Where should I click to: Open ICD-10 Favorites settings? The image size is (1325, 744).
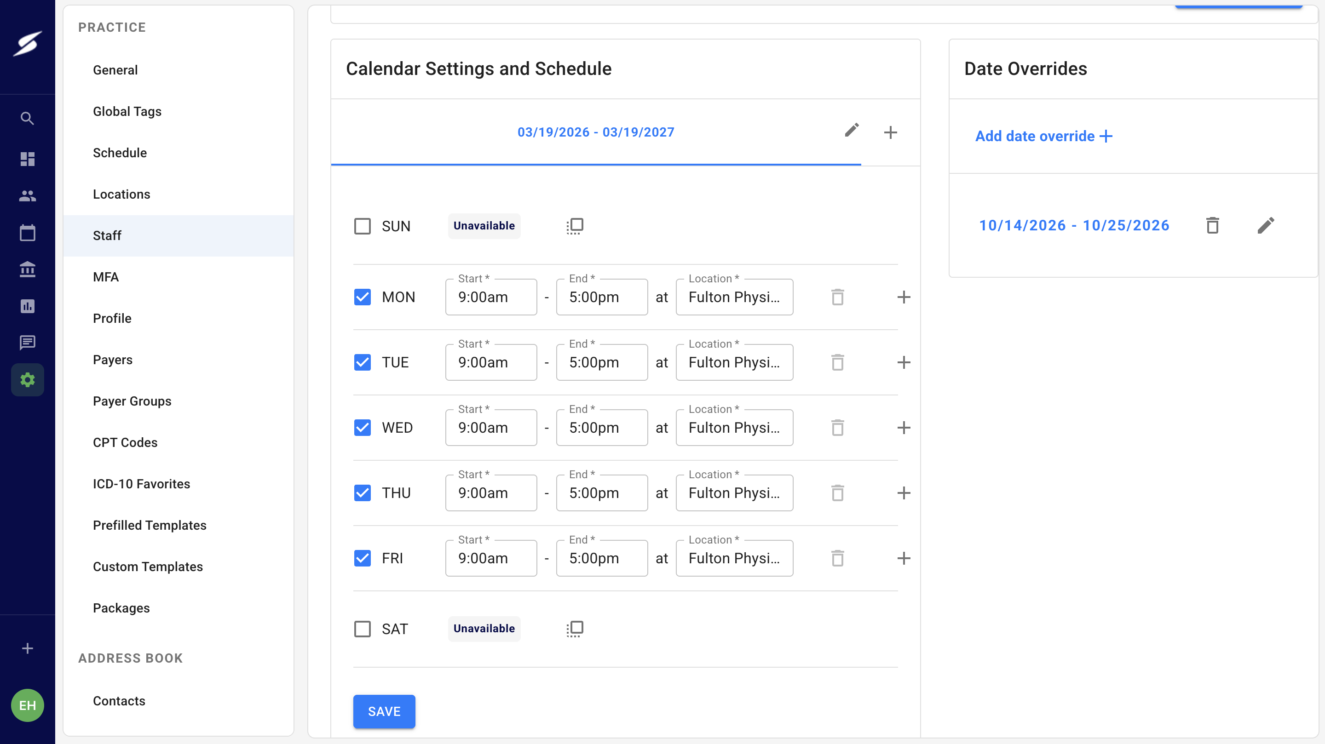[x=178, y=484]
